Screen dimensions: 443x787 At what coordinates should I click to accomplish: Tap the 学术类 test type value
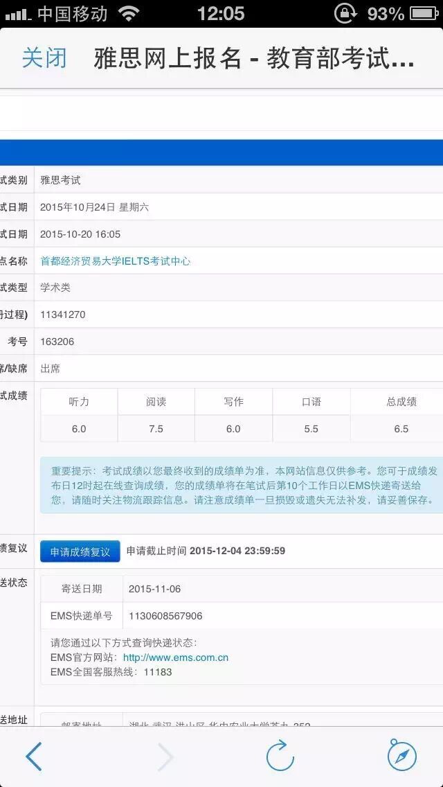(x=55, y=288)
